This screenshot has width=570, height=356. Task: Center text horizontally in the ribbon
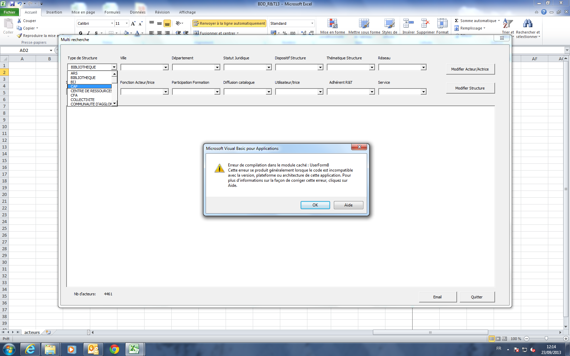pyautogui.click(x=159, y=33)
